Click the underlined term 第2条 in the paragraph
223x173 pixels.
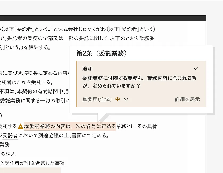pos(31,73)
